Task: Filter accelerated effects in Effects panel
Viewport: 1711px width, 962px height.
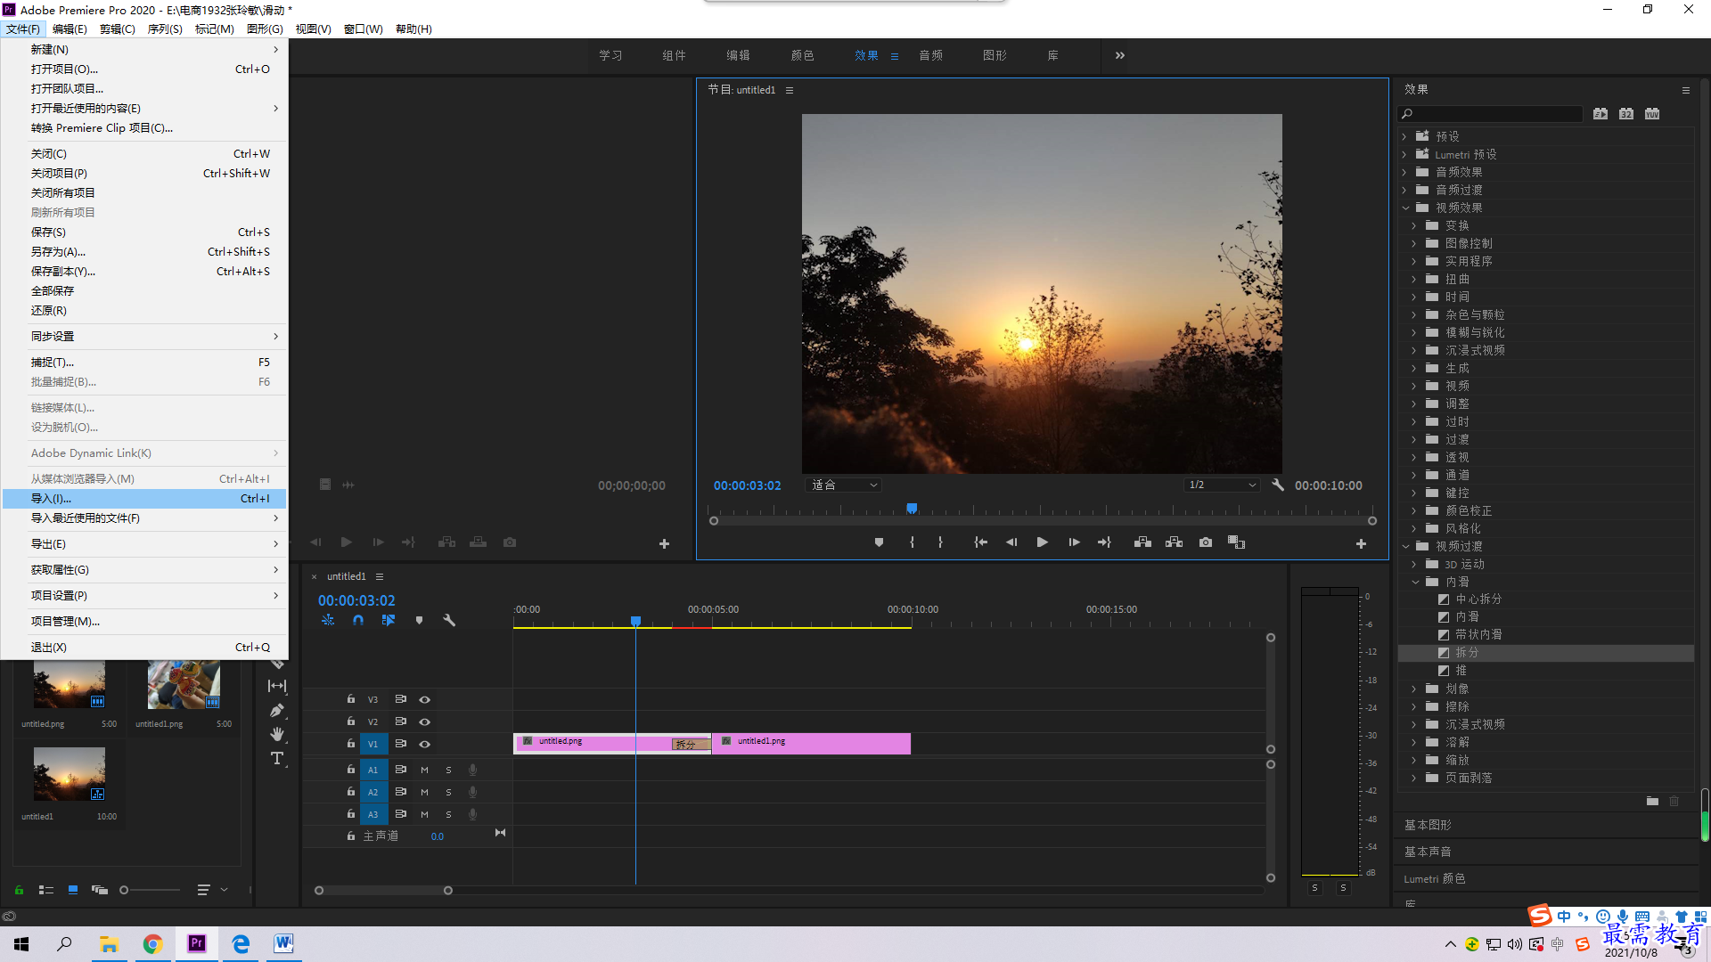Action: pos(1600,114)
